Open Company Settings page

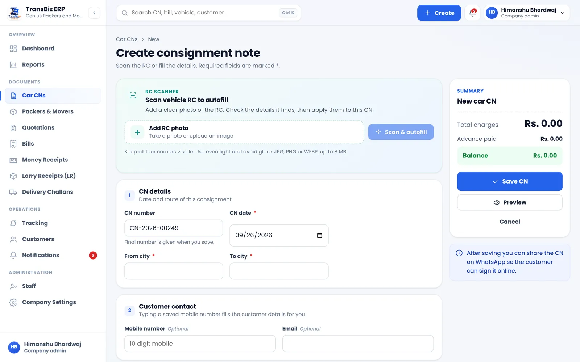tap(53, 302)
